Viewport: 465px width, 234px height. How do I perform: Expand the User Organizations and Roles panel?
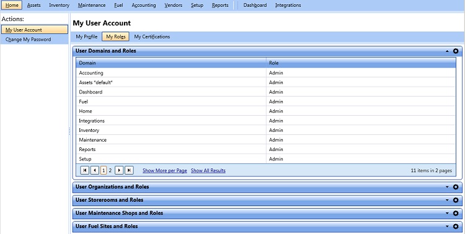click(447, 187)
